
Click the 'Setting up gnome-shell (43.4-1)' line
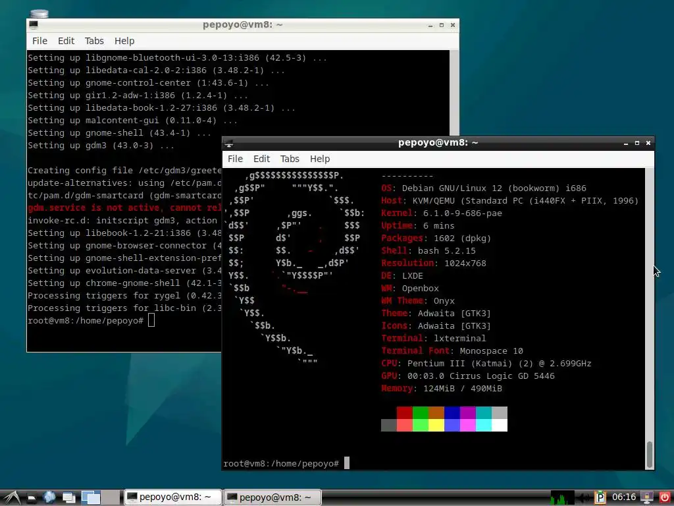[x=120, y=133]
